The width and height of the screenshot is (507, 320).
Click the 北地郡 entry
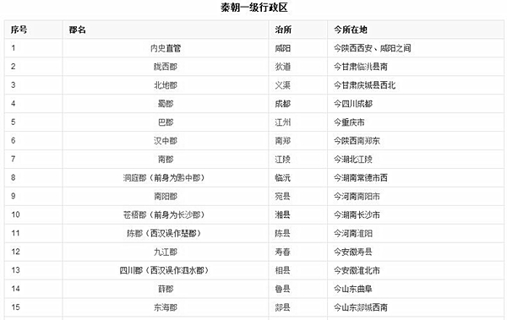click(x=166, y=85)
